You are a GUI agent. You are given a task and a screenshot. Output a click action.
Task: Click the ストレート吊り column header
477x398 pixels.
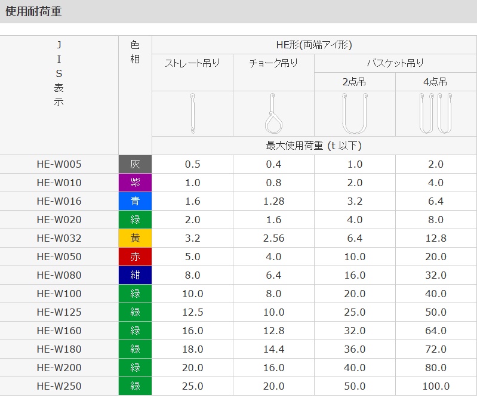click(x=192, y=63)
